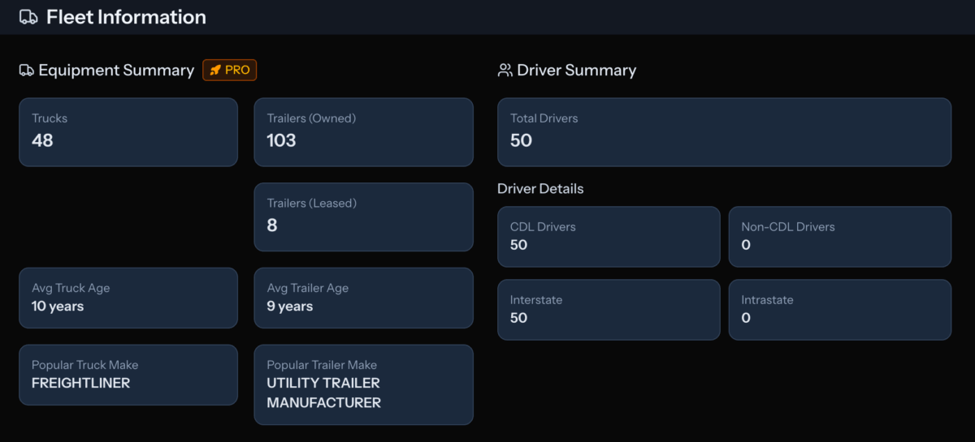This screenshot has height=442, width=975.
Task: Click the Non-CDL Drivers card
Action: pos(839,237)
